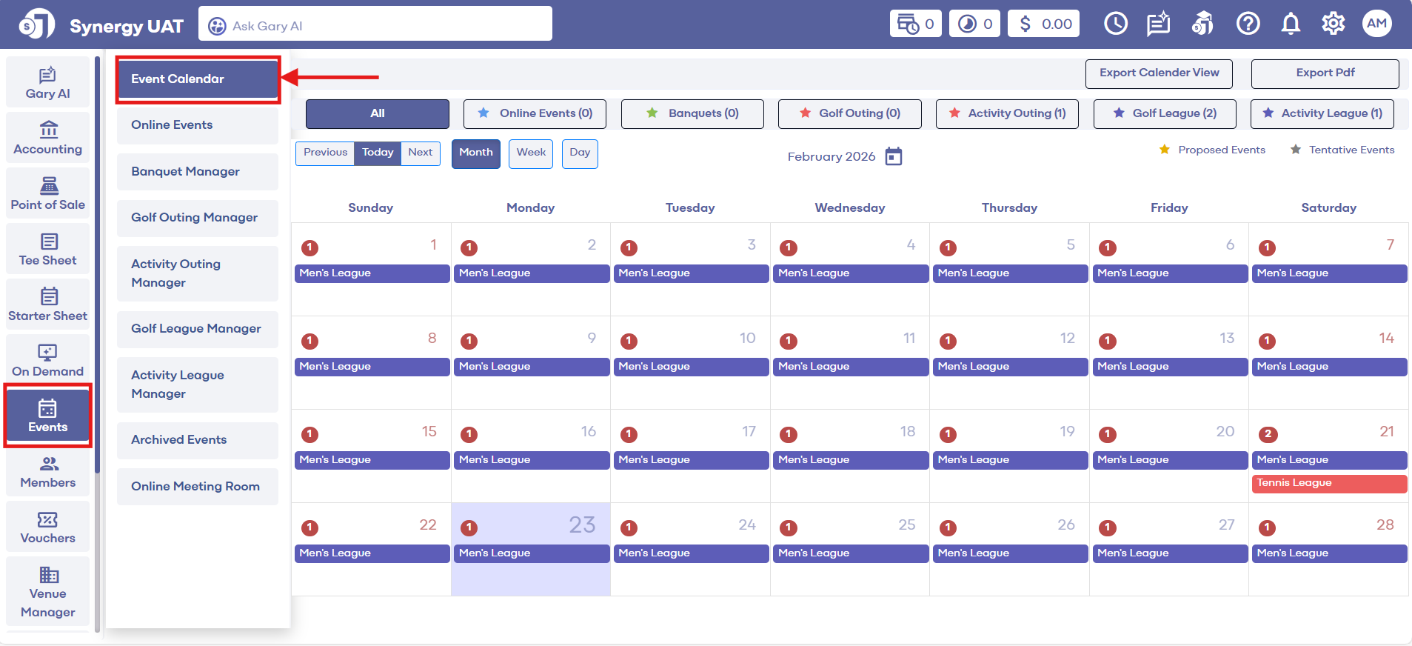Switch calendar to Week view
Image resolution: width=1412 pixels, height=646 pixels.
click(531, 153)
